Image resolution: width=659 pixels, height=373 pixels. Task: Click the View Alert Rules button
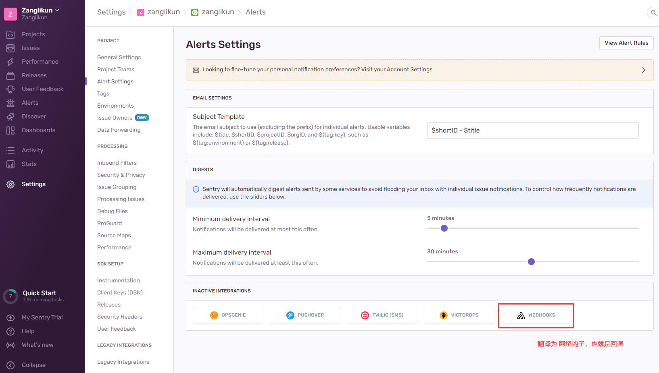626,43
